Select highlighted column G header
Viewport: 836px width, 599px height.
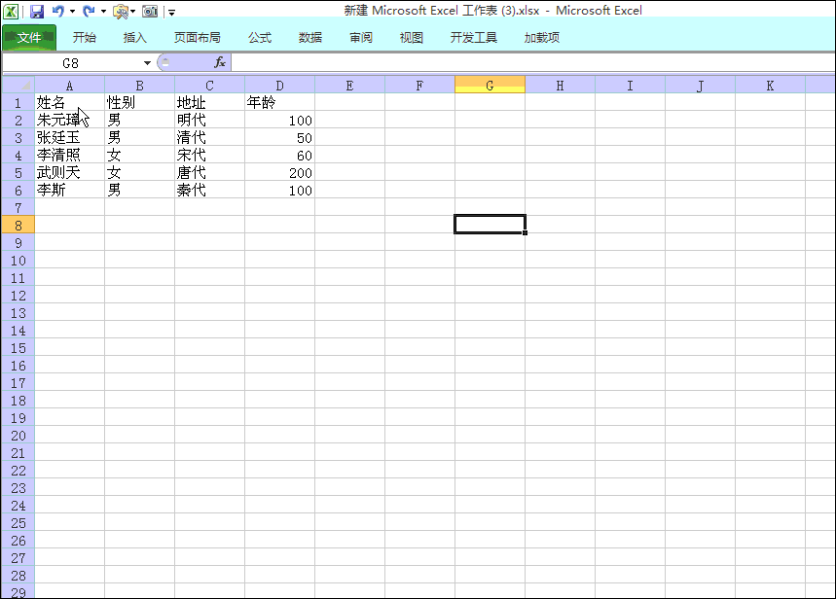pos(490,86)
